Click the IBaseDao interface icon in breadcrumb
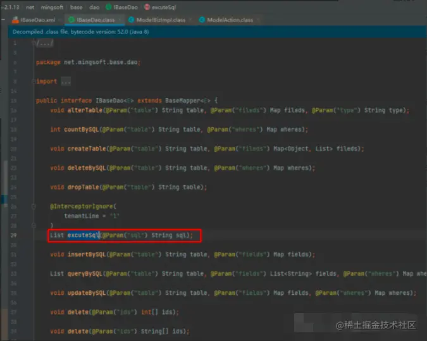Viewport: 427px width, 341px height. click(109, 7)
